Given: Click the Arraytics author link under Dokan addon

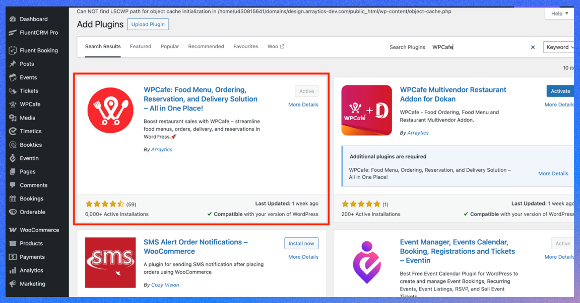Looking at the screenshot, I should tap(418, 133).
